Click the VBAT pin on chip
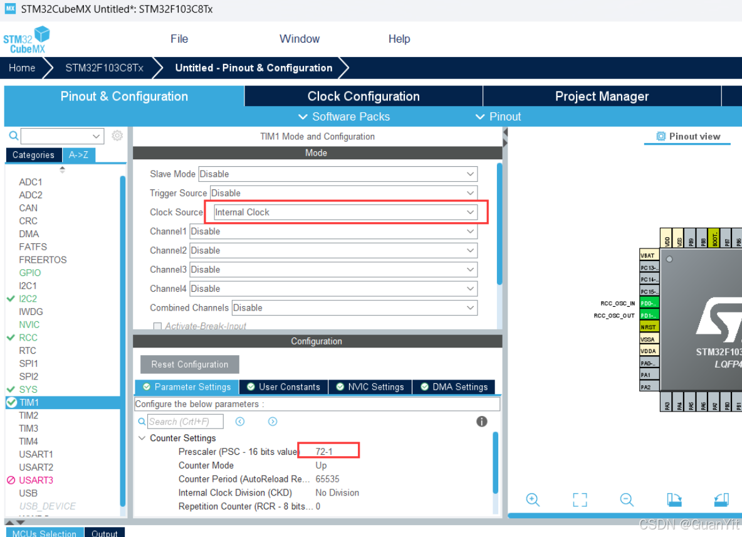The image size is (742, 537). (649, 255)
